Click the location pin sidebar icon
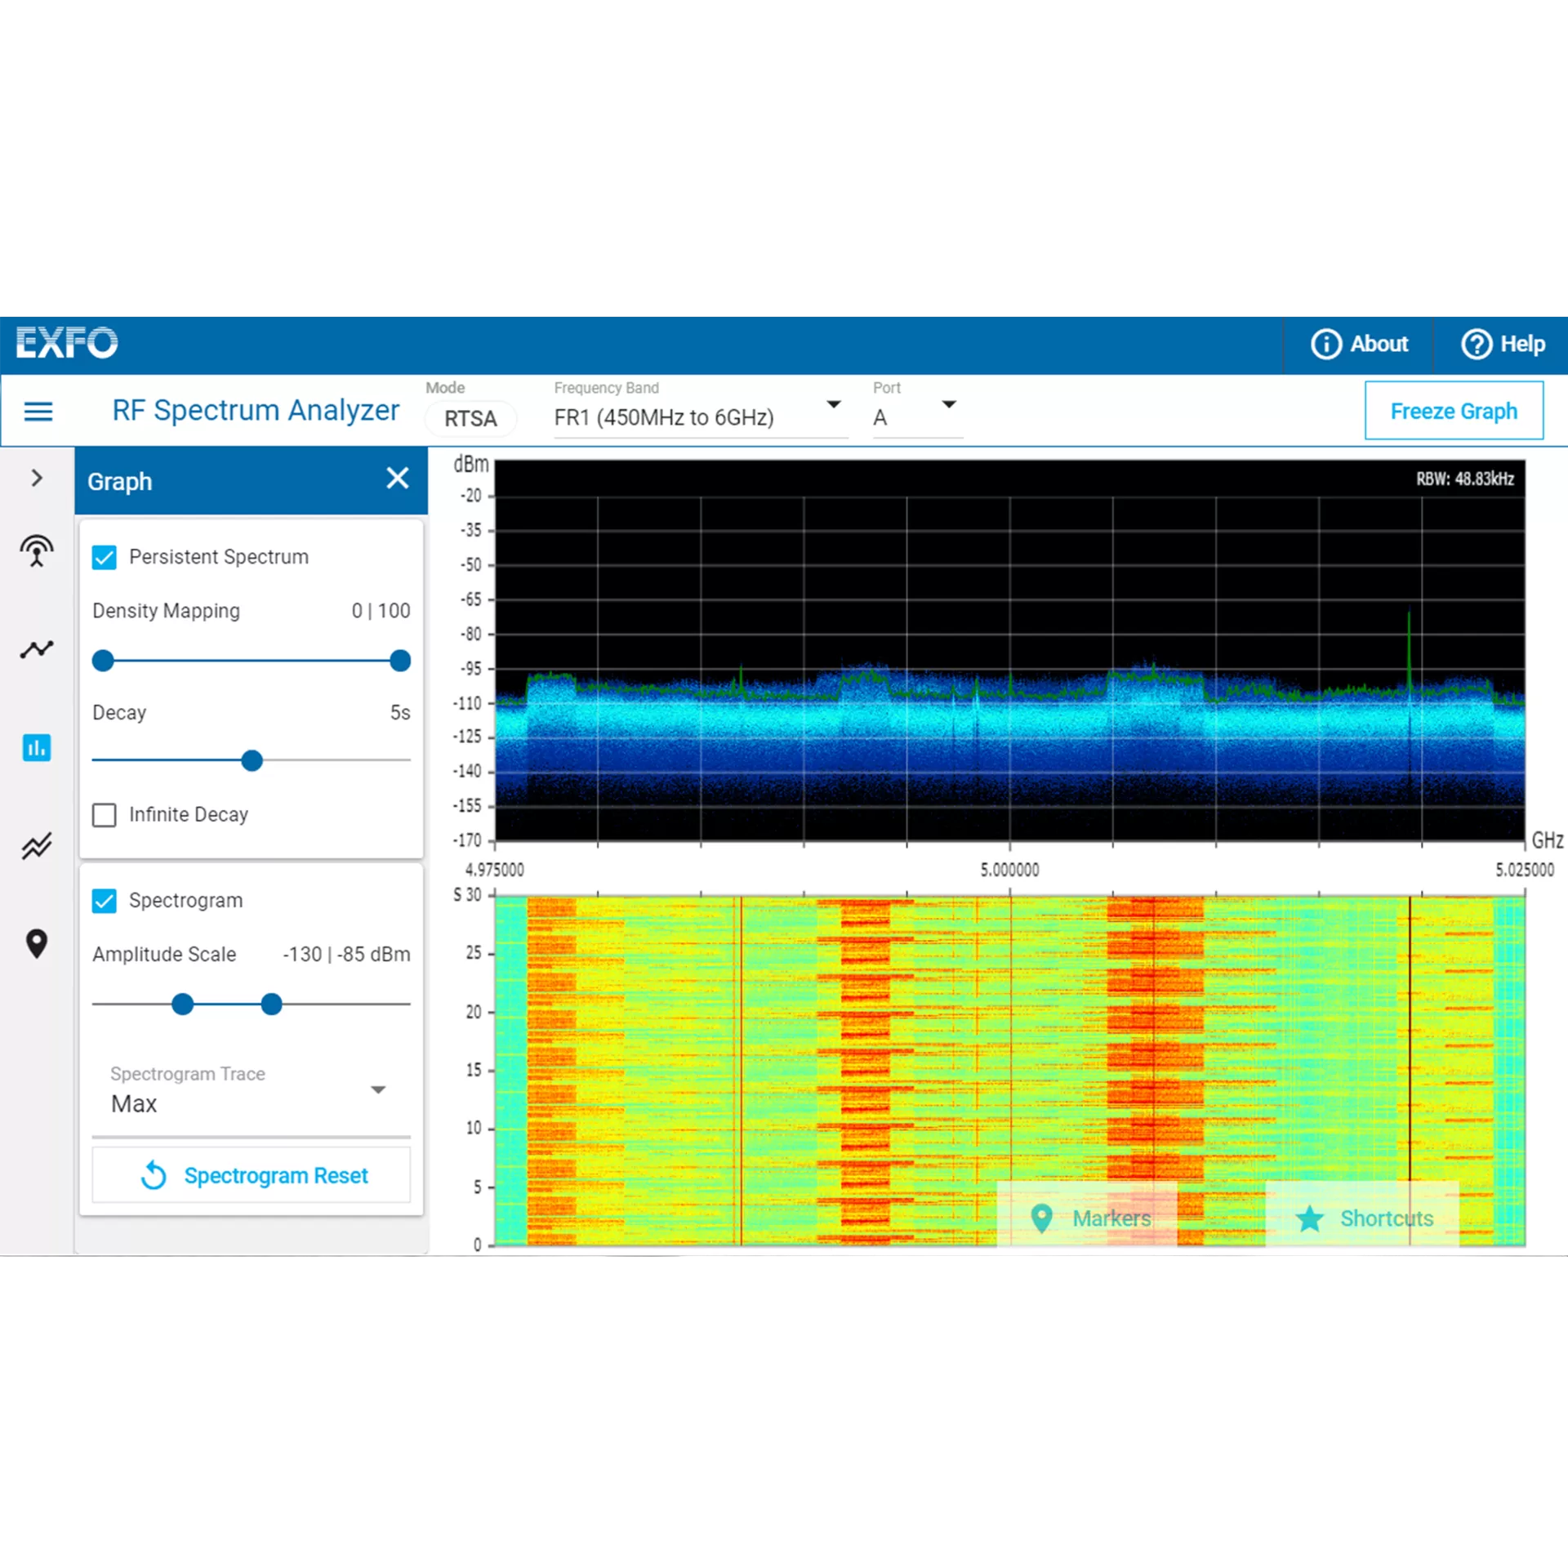 pyautogui.click(x=37, y=944)
